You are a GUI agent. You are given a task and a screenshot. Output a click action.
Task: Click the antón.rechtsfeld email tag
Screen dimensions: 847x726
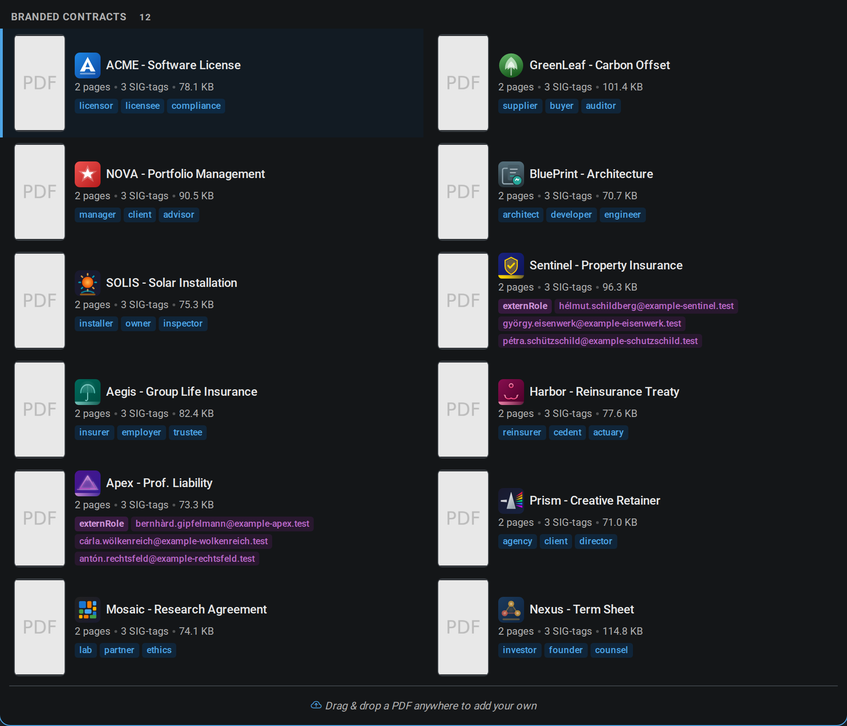tap(167, 559)
